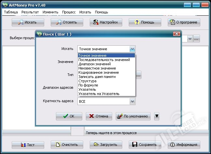Open О программе about button
211x154 pixels.
click(x=184, y=23)
